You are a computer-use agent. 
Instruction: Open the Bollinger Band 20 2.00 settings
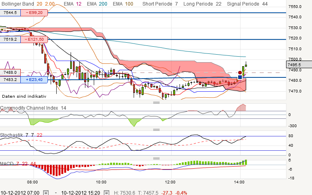[x=28, y=4]
